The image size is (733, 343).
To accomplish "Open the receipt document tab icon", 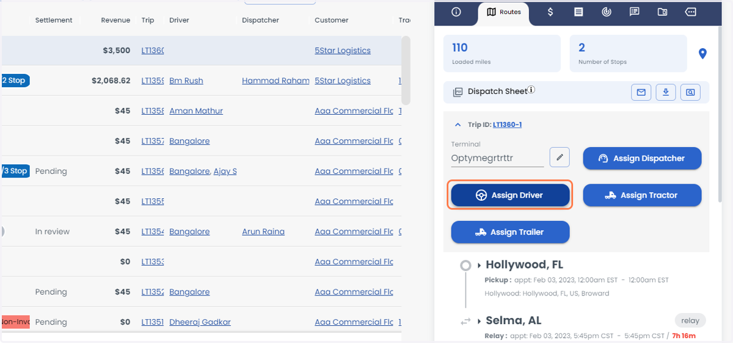I will pyautogui.click(x=578, y=12).
